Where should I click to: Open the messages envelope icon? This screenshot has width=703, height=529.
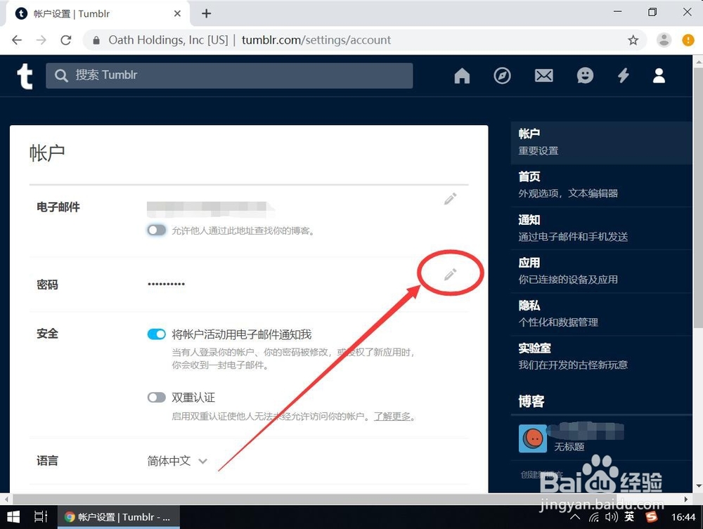point(543,75)
